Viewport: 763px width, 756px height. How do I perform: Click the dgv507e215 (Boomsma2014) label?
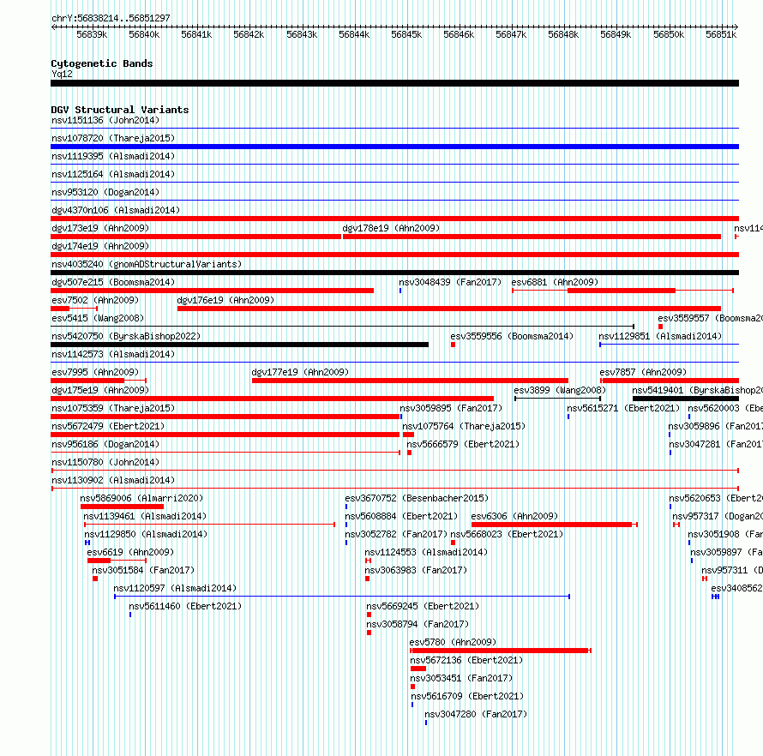pos(113,282)
